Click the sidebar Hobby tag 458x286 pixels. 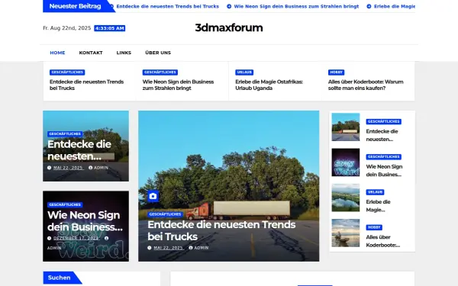tap(374, 227)
